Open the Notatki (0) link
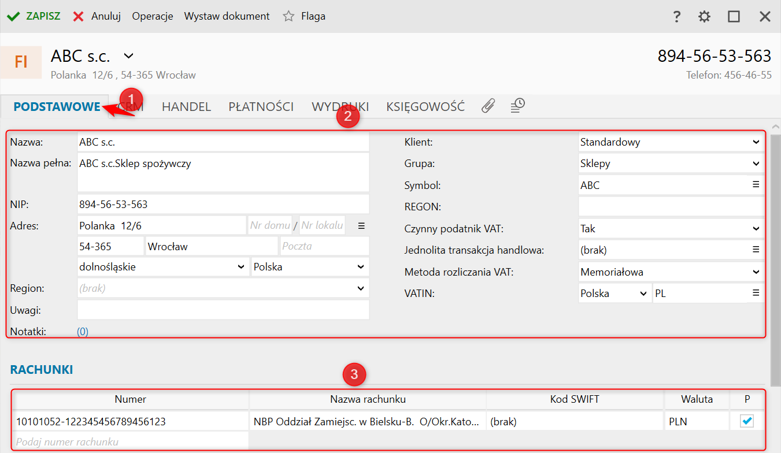The height and width of the screenshot is (453, 781). 83,332
